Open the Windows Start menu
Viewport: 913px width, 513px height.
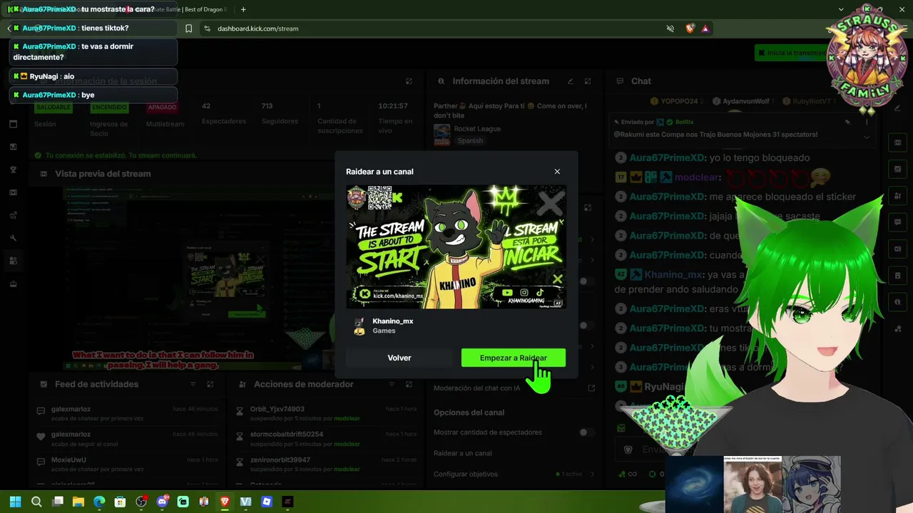15,502
